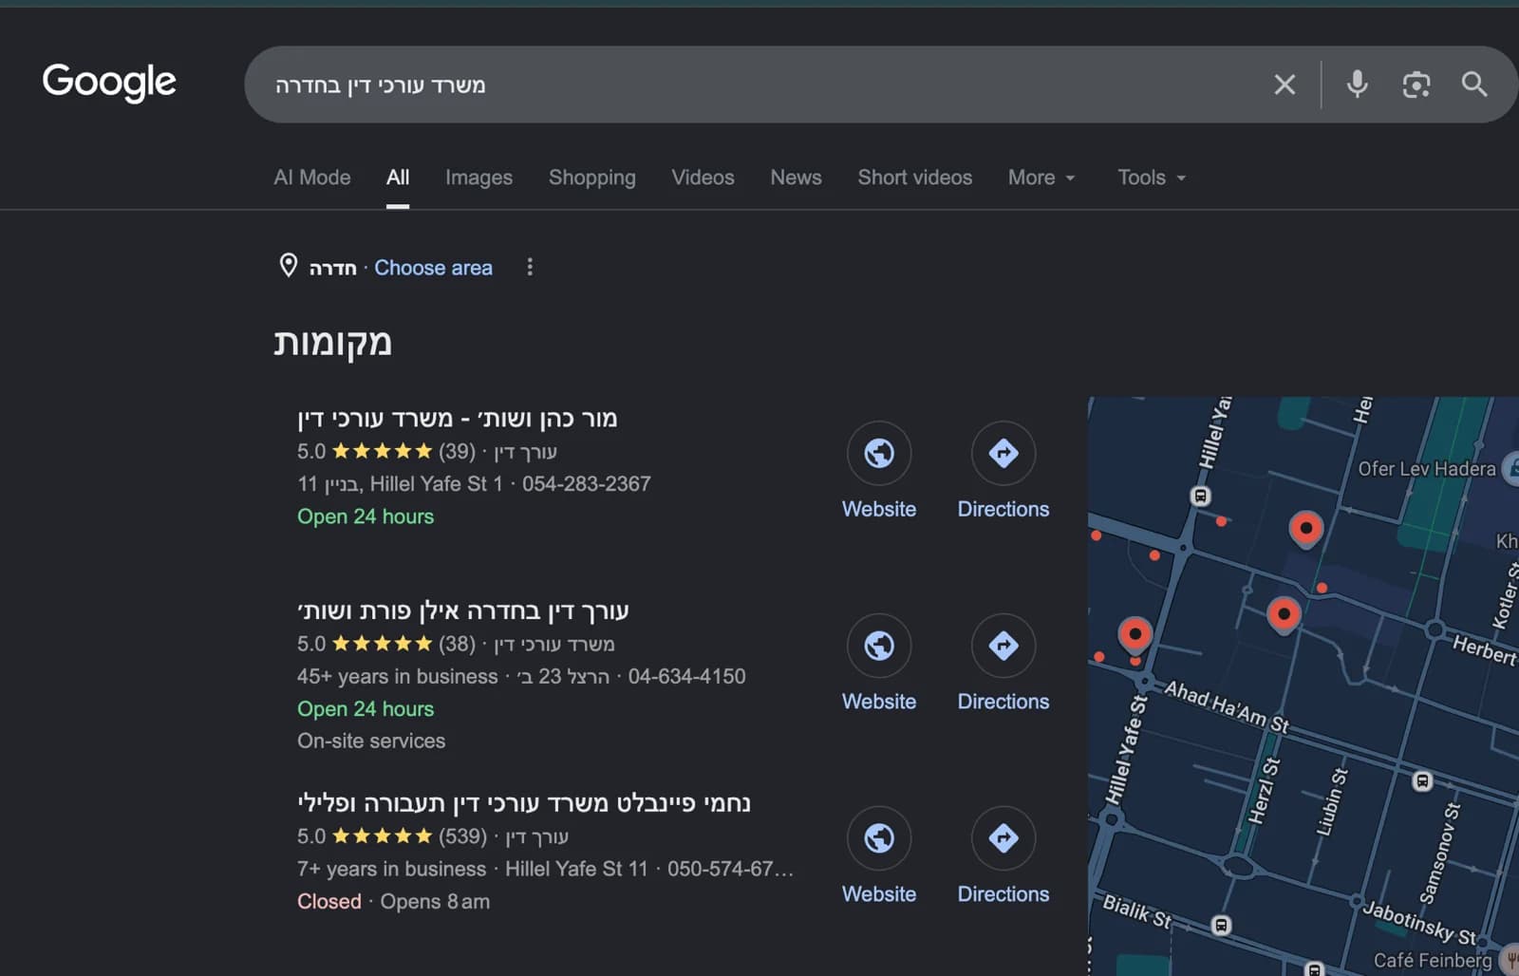
Task: Click red map pin near Ofer Lev Hadera
Action: click(x=1305, y=528)
